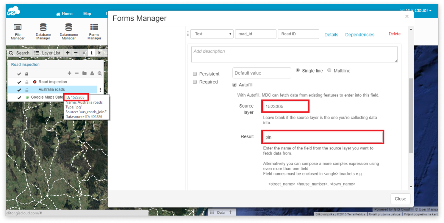This screenshot has width=444, height=223.
Task: Open the Text field type dropdown
Action: click(x=212, y=34)
